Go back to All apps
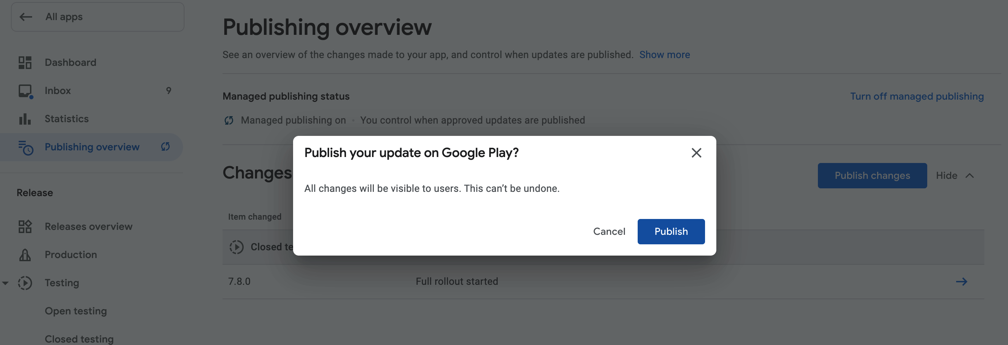Screen dimensions: 1008x345 97,17
